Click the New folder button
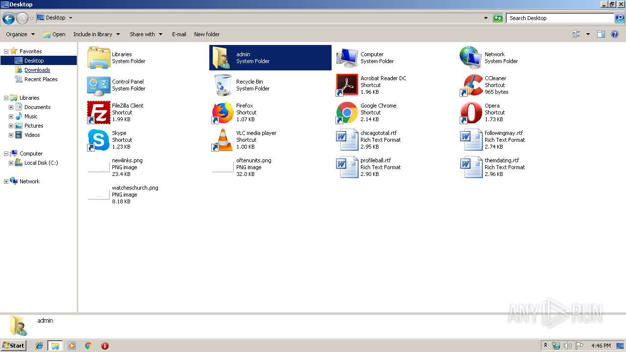The height and width of the screenshot is (352, 626). [207, 34]
